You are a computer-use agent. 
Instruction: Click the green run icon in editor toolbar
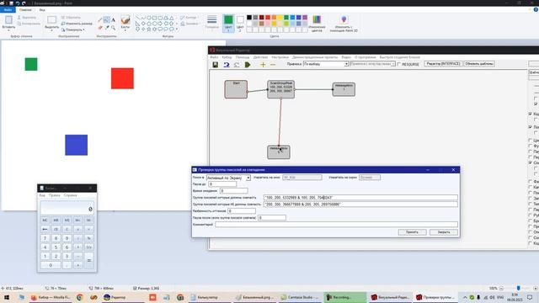tap(247, 65)
